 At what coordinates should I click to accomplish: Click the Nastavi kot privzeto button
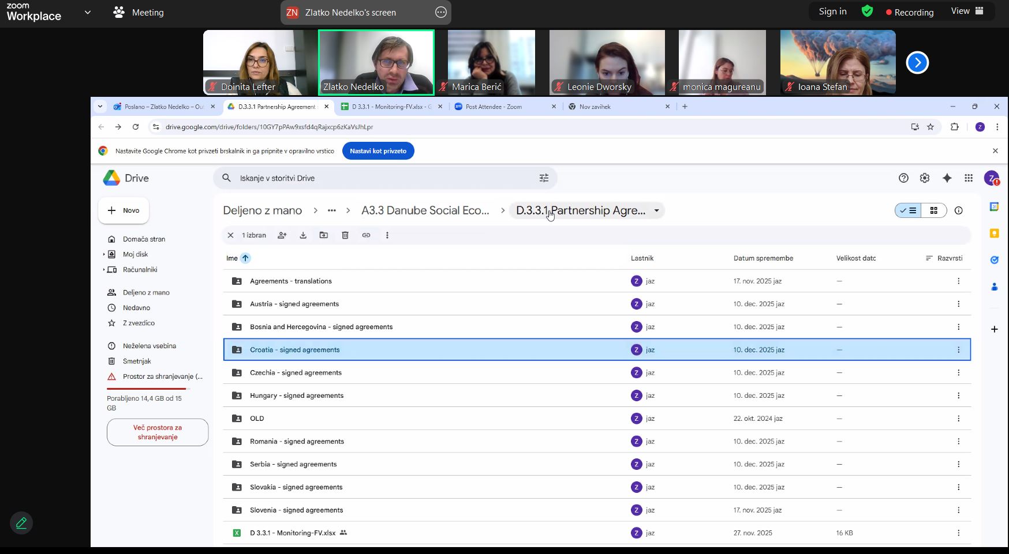pyautogui.click(x=378, y=151)
